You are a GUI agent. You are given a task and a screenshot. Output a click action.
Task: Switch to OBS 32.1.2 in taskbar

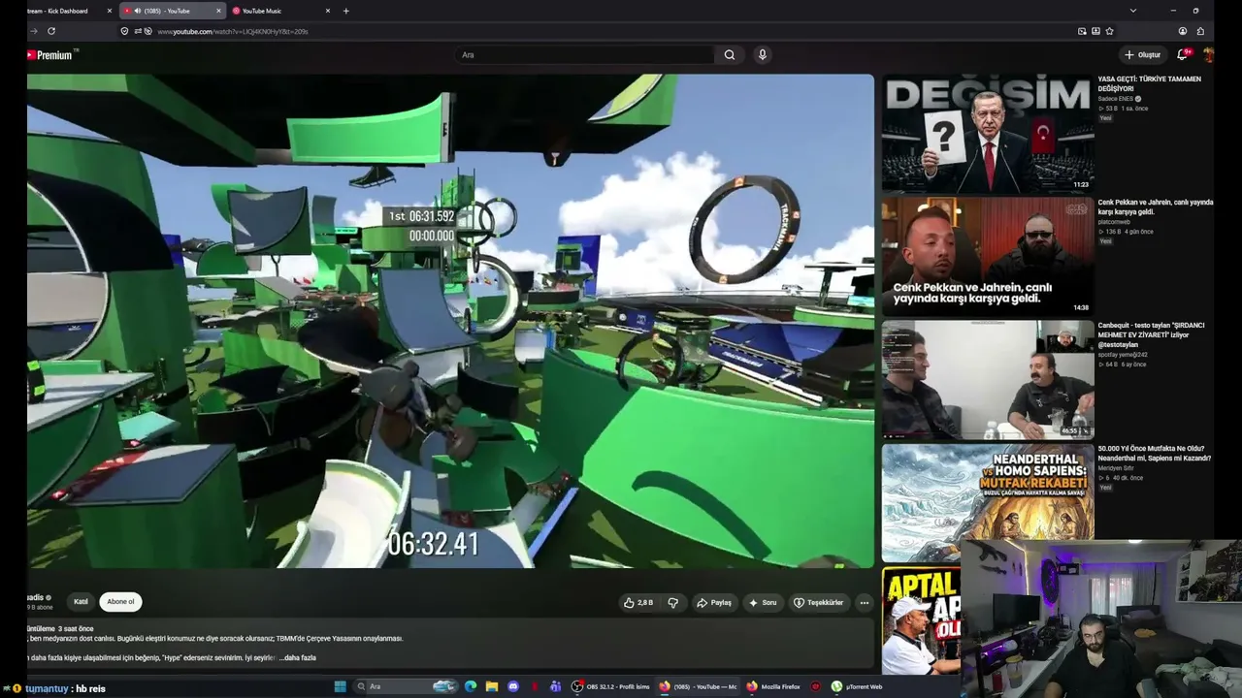[x=610, y=686]
